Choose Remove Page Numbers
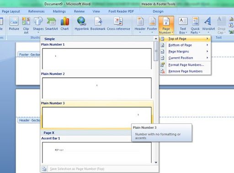The image size is (234, 173). click(x=185, y=71)
